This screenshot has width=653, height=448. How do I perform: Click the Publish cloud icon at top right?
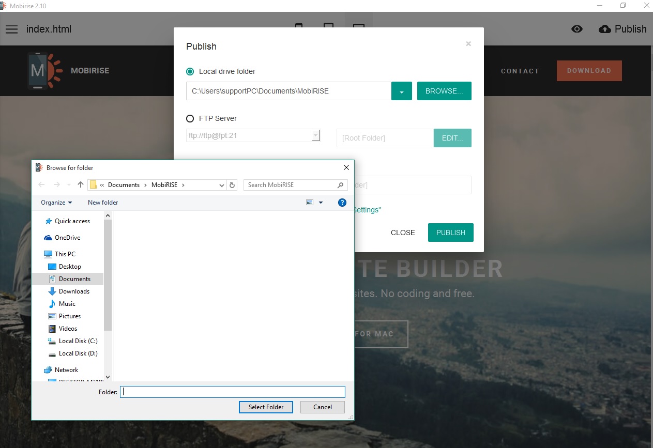click(x=605, y=29)
